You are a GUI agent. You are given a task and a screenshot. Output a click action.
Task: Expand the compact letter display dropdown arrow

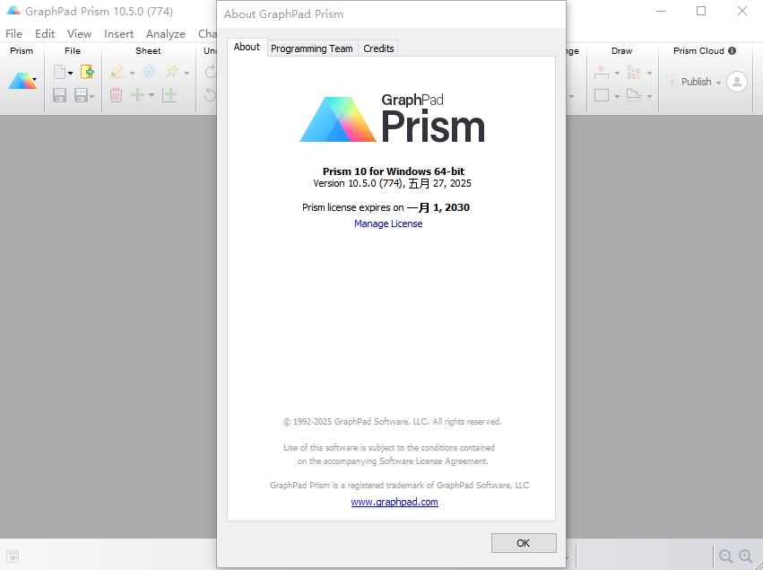pyautogui.click(x=649, y=73)
